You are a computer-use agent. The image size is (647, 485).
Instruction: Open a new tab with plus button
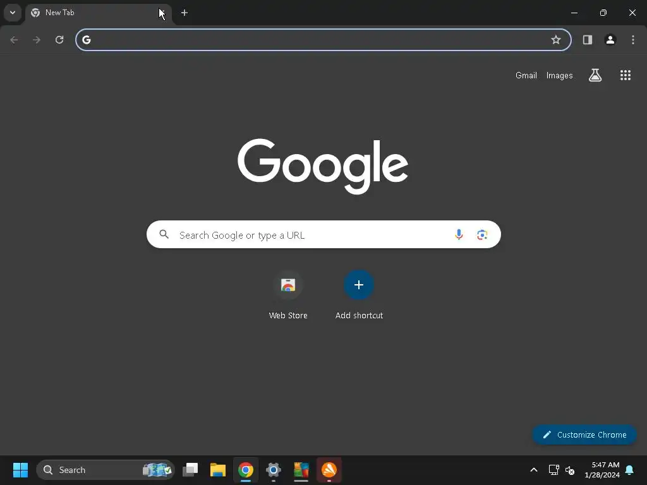pos(184,13)
